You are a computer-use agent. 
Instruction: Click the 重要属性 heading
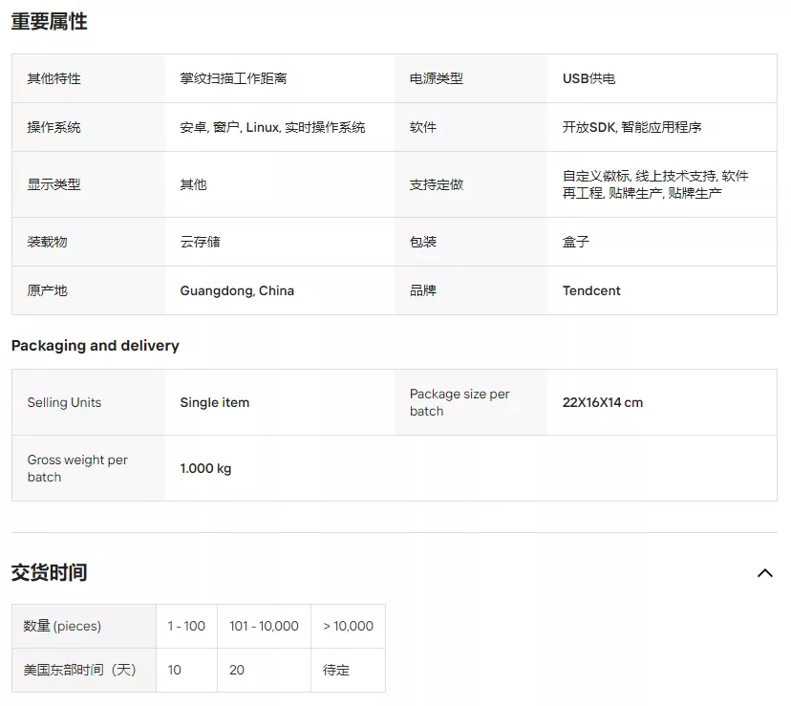[x=50, y=22]
